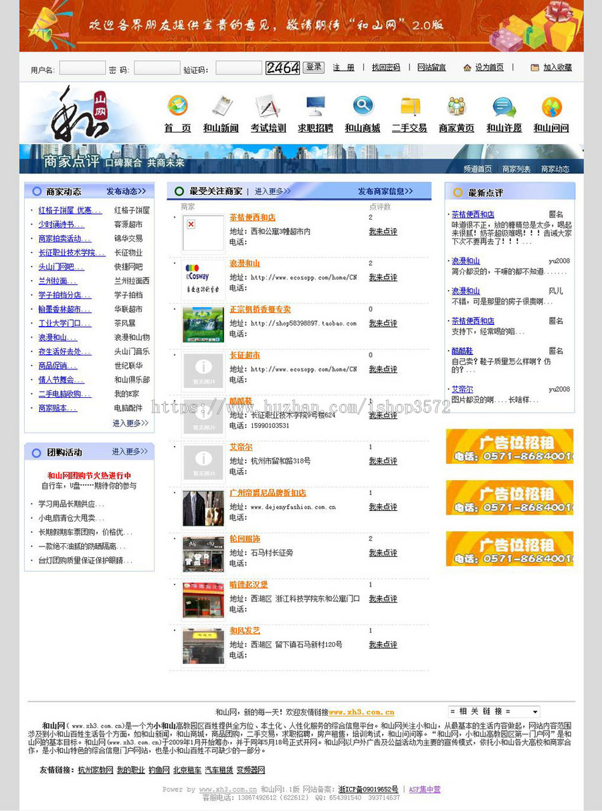602x811 pixels.
Task: Click 我来点评 for 和风发艺
Action: [383, 645]
